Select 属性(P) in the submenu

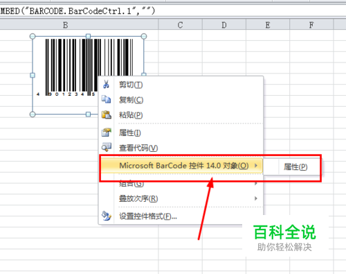coord(293,166)
